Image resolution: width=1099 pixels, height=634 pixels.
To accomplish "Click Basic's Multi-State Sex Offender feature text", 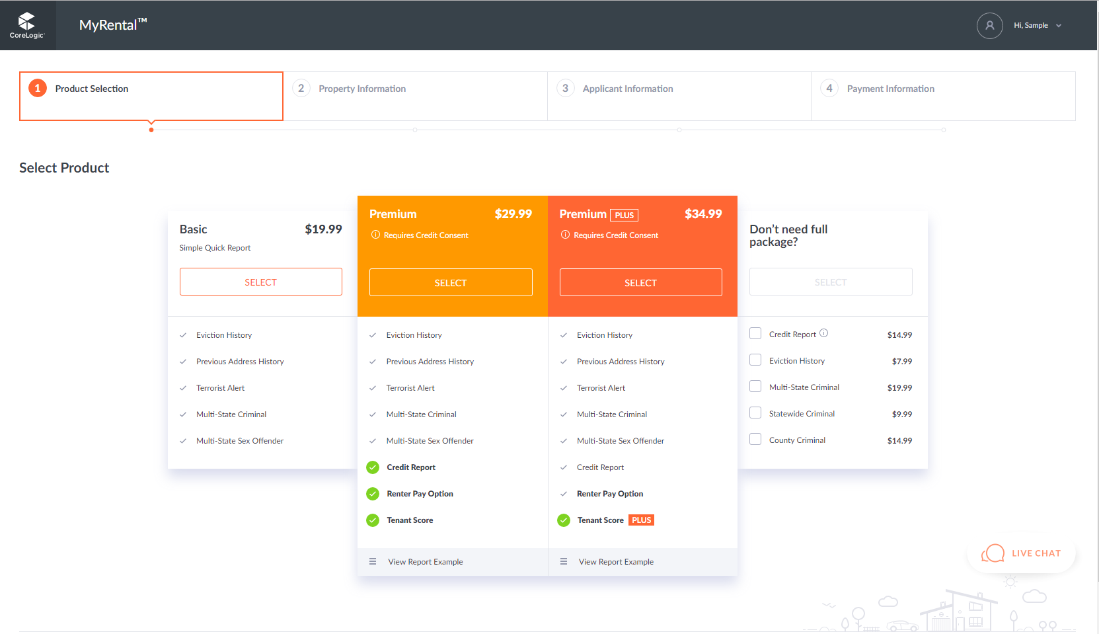I will [240, 441].
